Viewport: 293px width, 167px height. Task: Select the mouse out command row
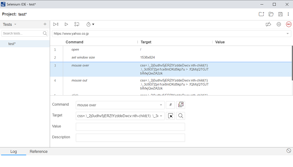[x=171, y=84]
